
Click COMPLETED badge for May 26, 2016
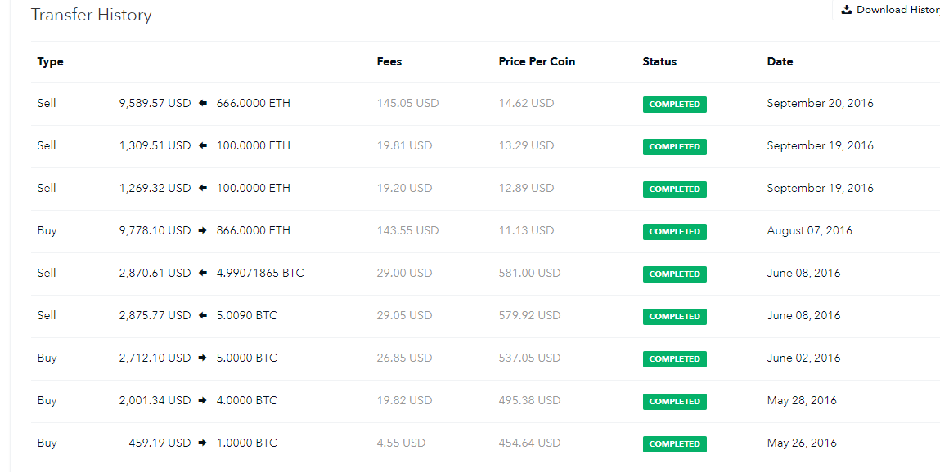pyautogui.click(x=674, y=444)
